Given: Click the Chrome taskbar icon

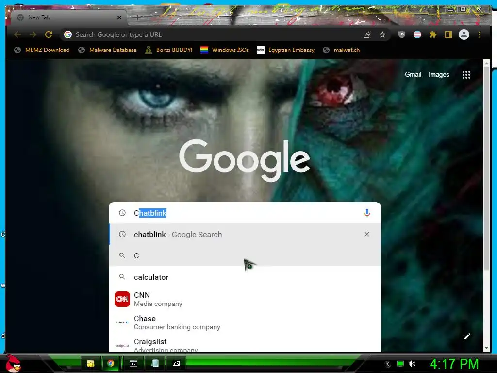Looking at the screenshot, I should (110, 363).
